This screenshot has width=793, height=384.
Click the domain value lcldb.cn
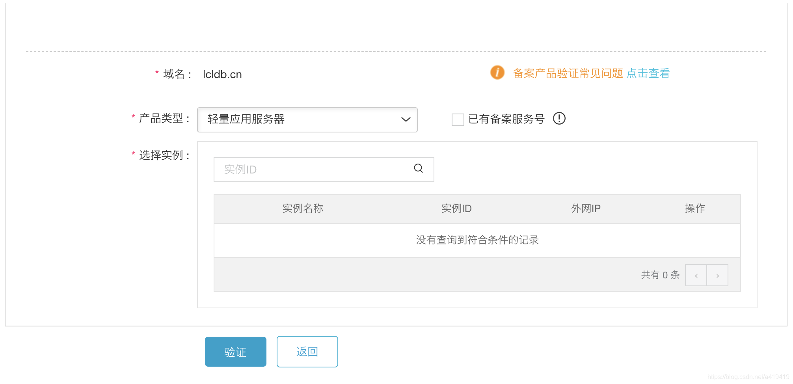tap(222, 74)
